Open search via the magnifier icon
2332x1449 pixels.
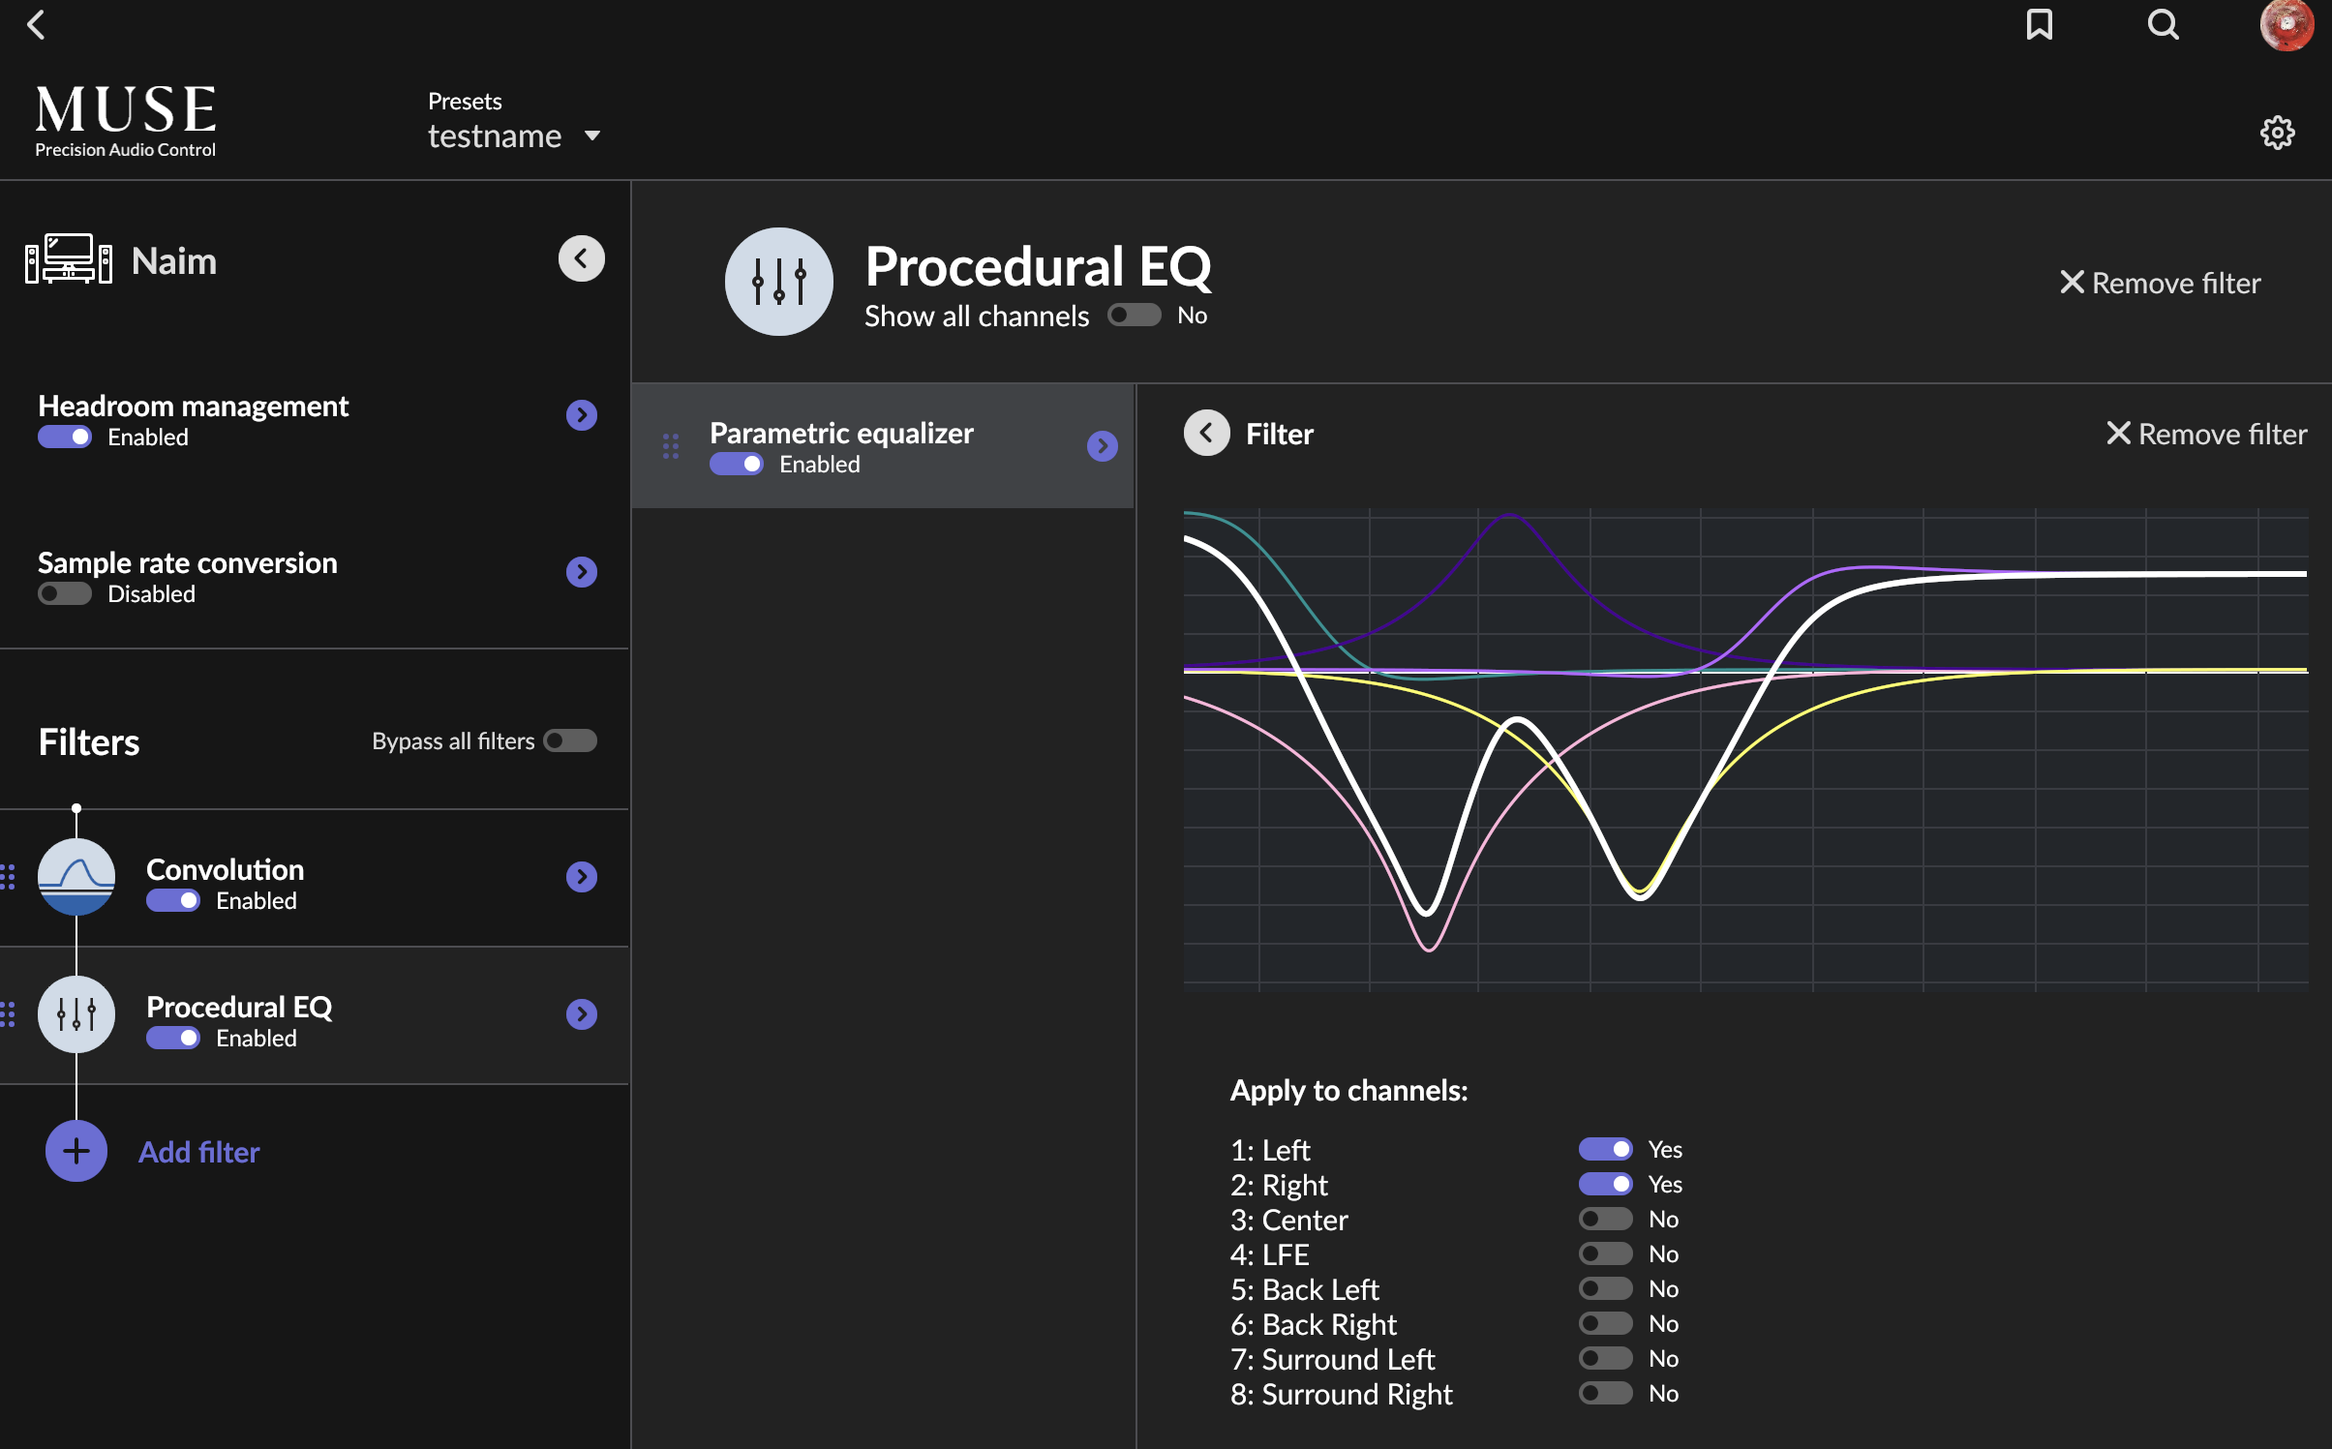pyautogui.click(x=2164, y=25)
